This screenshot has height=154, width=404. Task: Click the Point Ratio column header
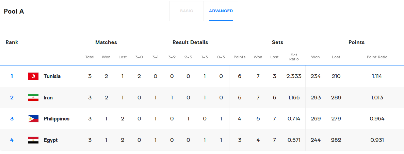pyautogui.click(x=377, y=57)
